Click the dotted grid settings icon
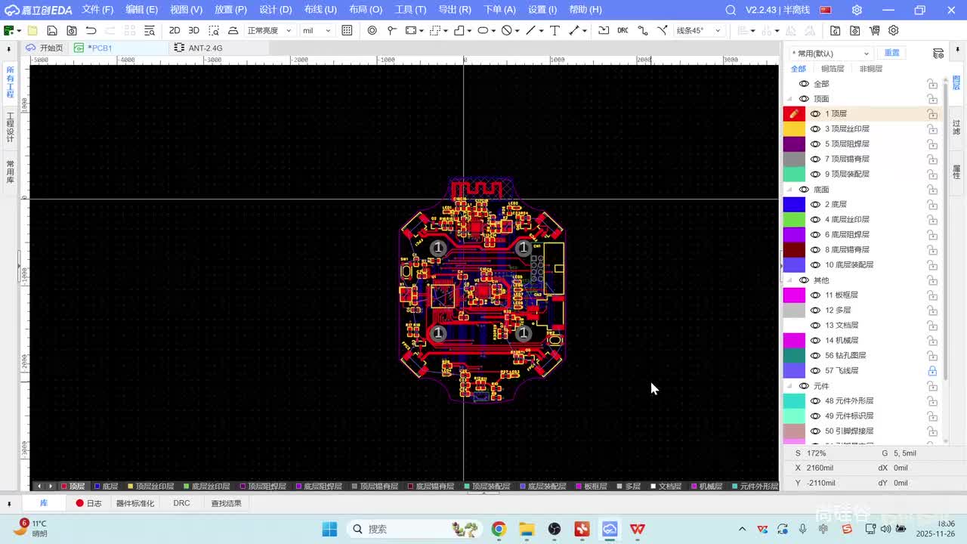This screenshot has width=967, height=544. coord(347,30)
